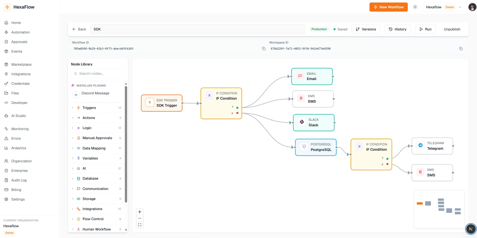477x238 pixels.
Task: Click the New Workflow button
Action: click(388, 7)
